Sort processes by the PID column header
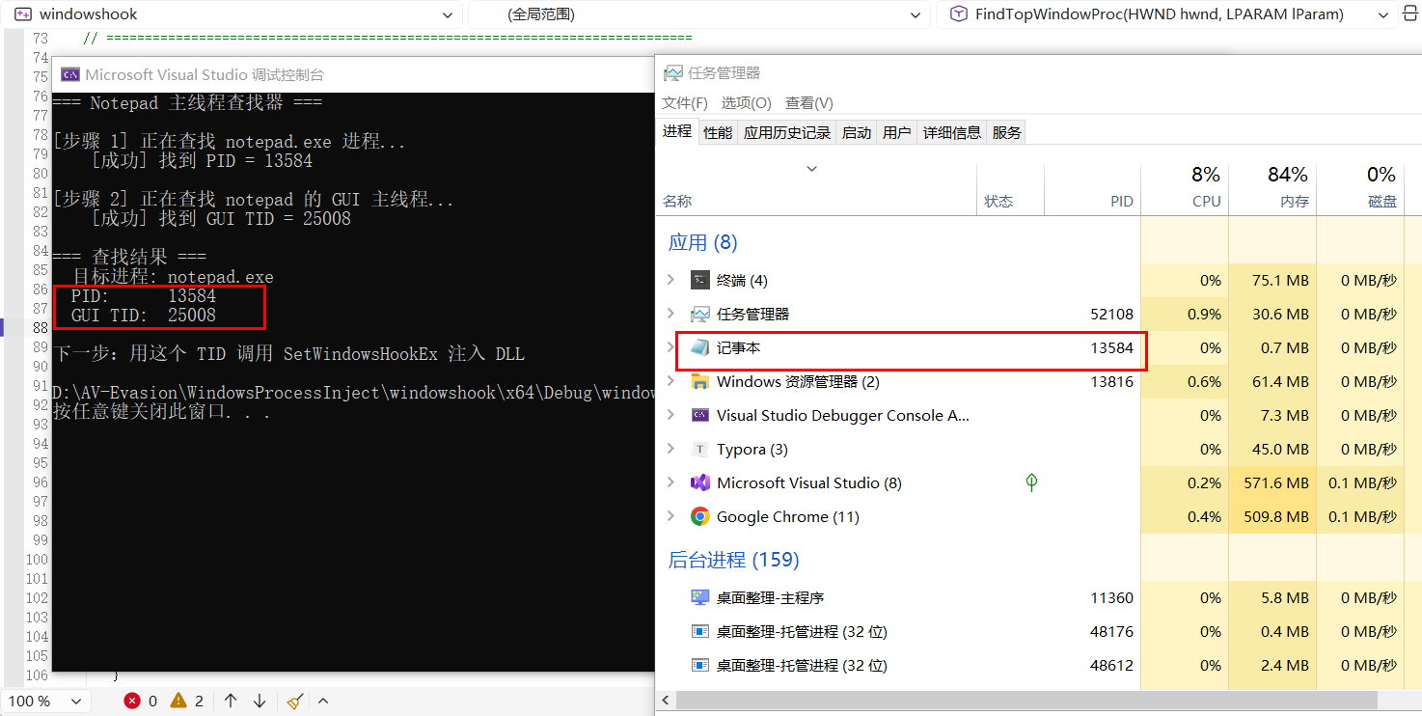The height and width of the screenshot is (716, 1422). [x=1092, y=189]
